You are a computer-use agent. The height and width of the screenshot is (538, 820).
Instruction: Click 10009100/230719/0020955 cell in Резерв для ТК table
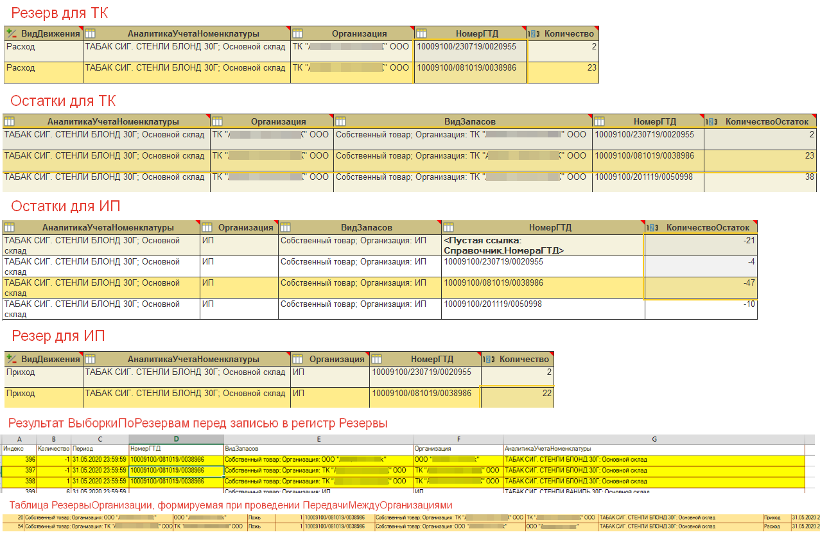tap(471, 51)
